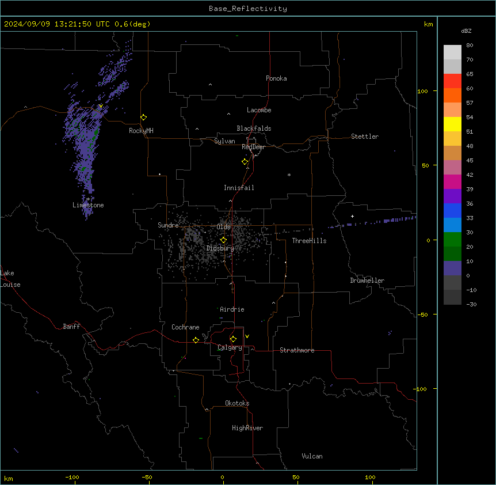Click the RockyMH label

[141, 131]
